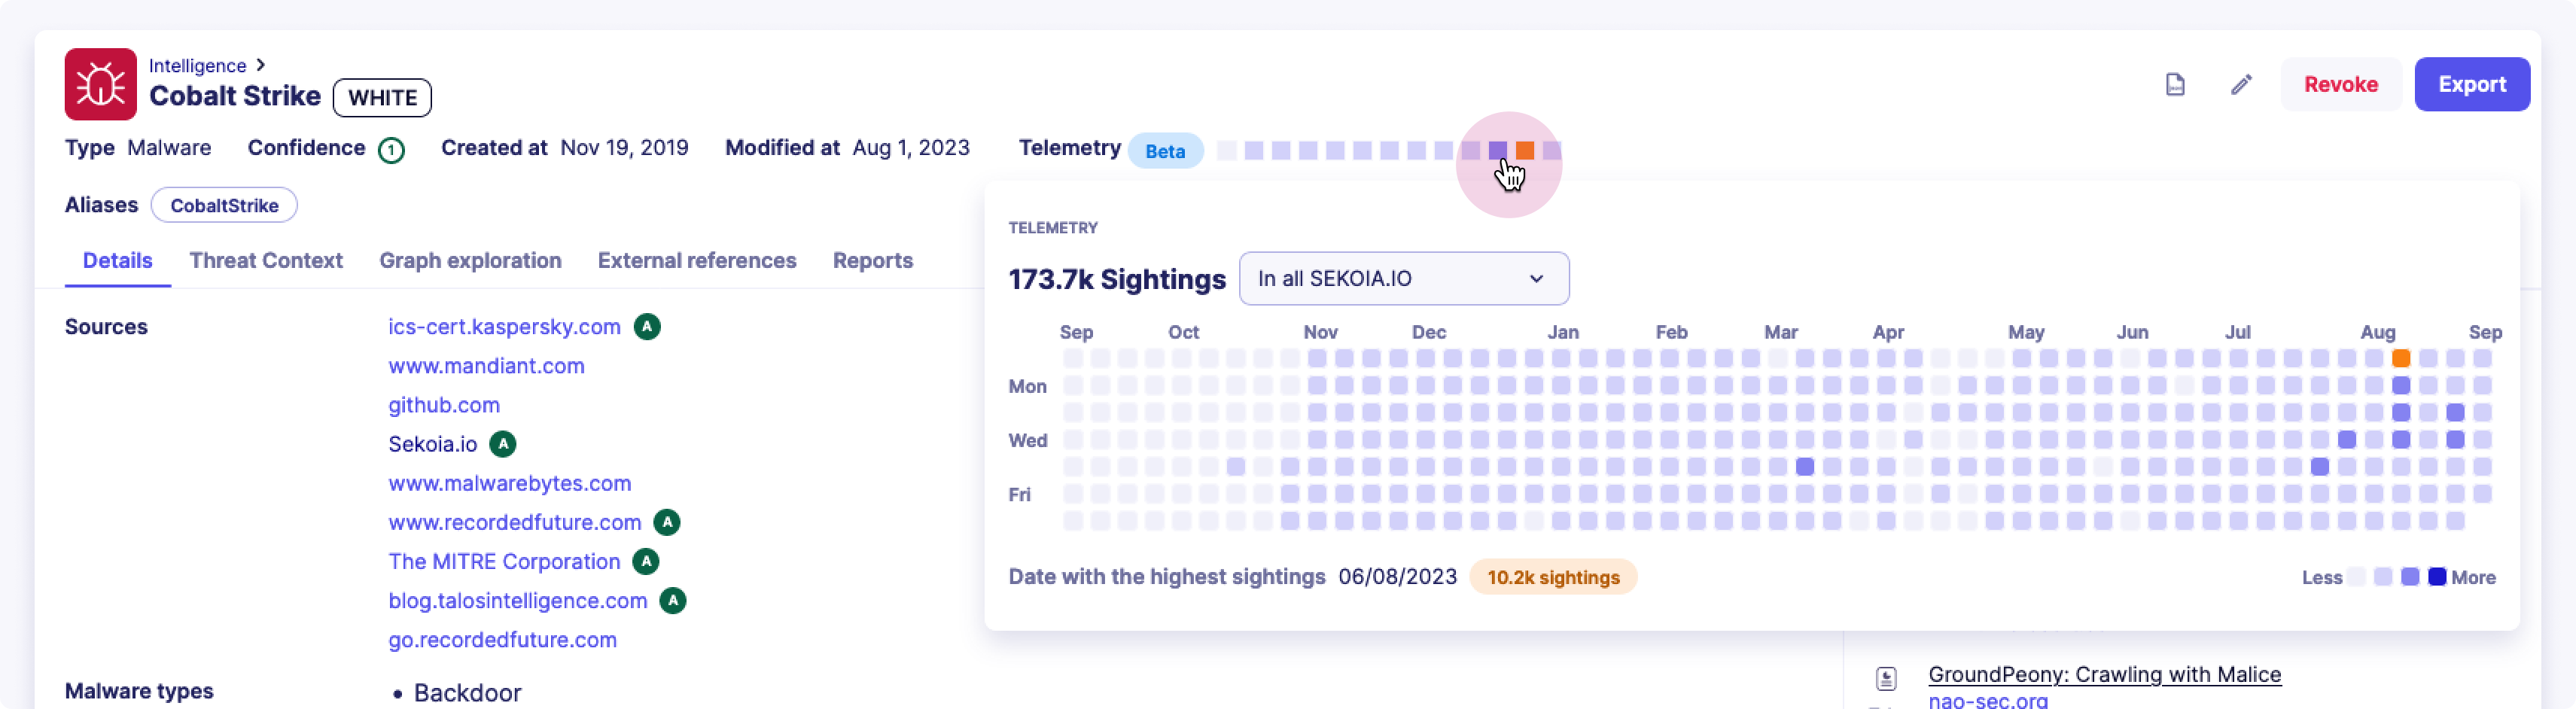Image resolution: width=2576 pixels, height=709 pixels.
Task: Click the Export button
Action: pyautogui.click(x=2472, y=84)
